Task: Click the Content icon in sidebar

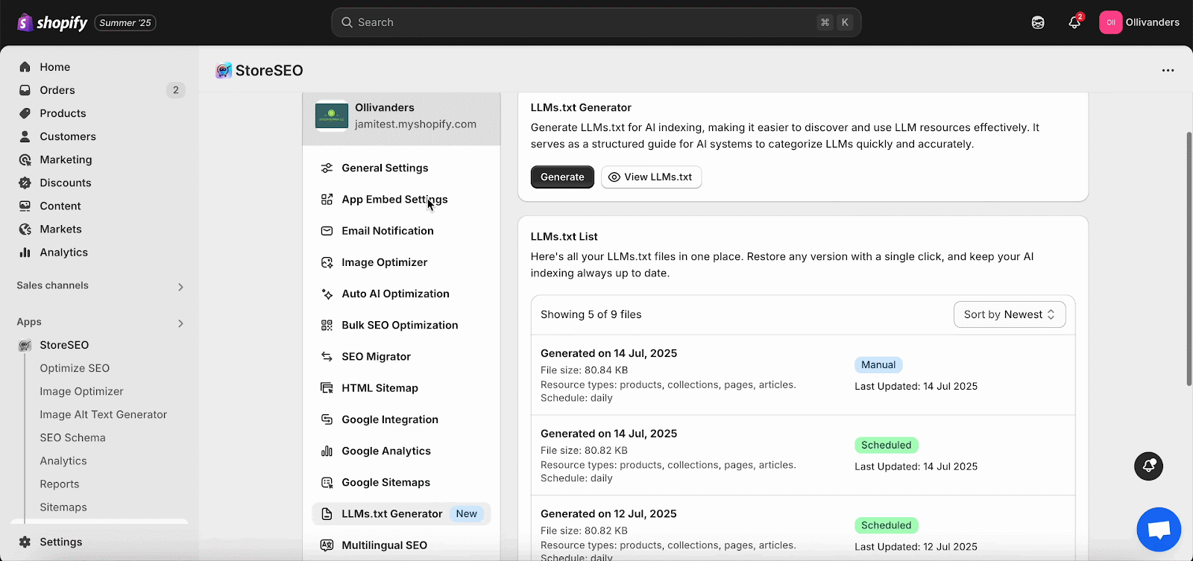Action: point(25,206)
